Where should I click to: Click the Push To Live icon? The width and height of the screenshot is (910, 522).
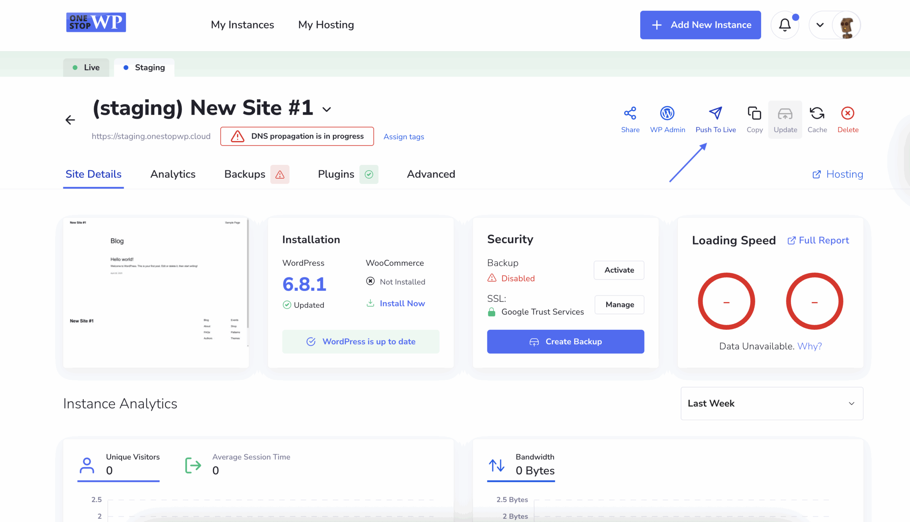(715, 113)
